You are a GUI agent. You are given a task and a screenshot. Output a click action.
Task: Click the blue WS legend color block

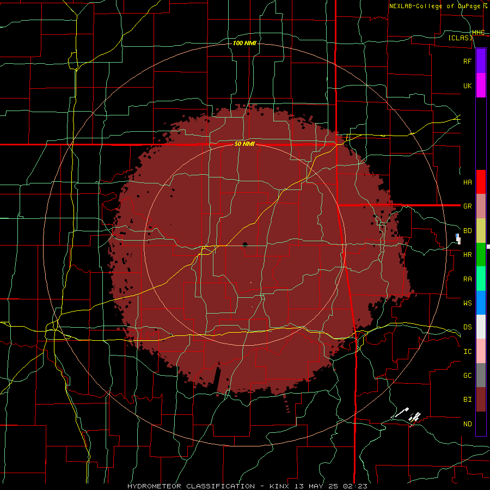[x=481, y=303]
